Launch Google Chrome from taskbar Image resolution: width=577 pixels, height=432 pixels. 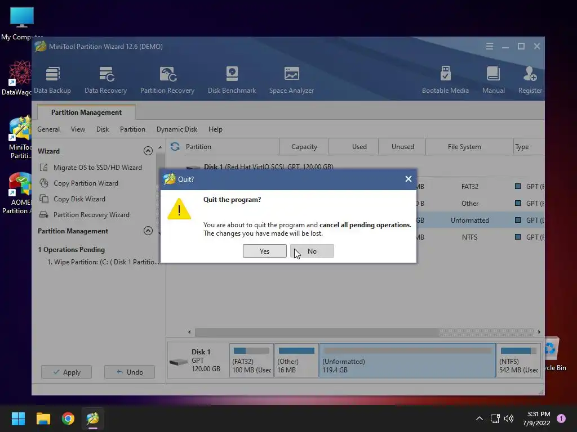[68, 418]
